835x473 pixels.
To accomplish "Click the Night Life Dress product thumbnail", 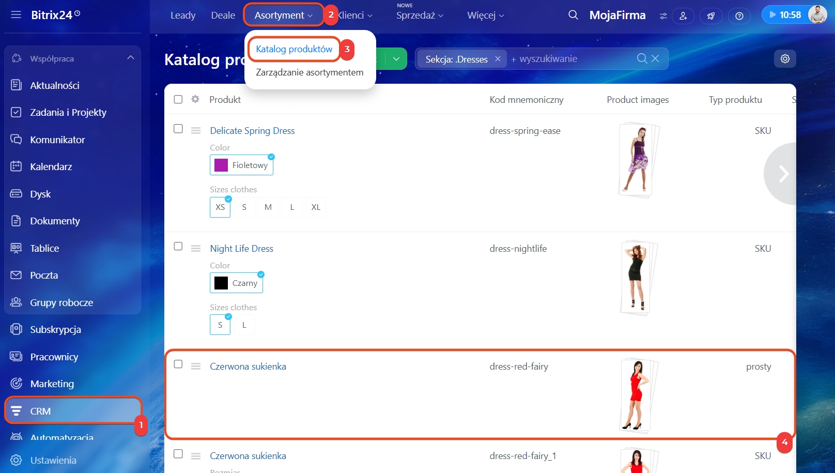I will (x=637, y=278).
